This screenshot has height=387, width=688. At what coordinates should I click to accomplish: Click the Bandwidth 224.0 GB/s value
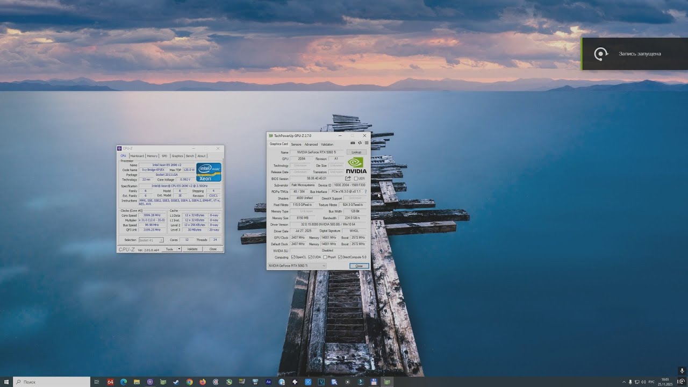tap(352, 218)
